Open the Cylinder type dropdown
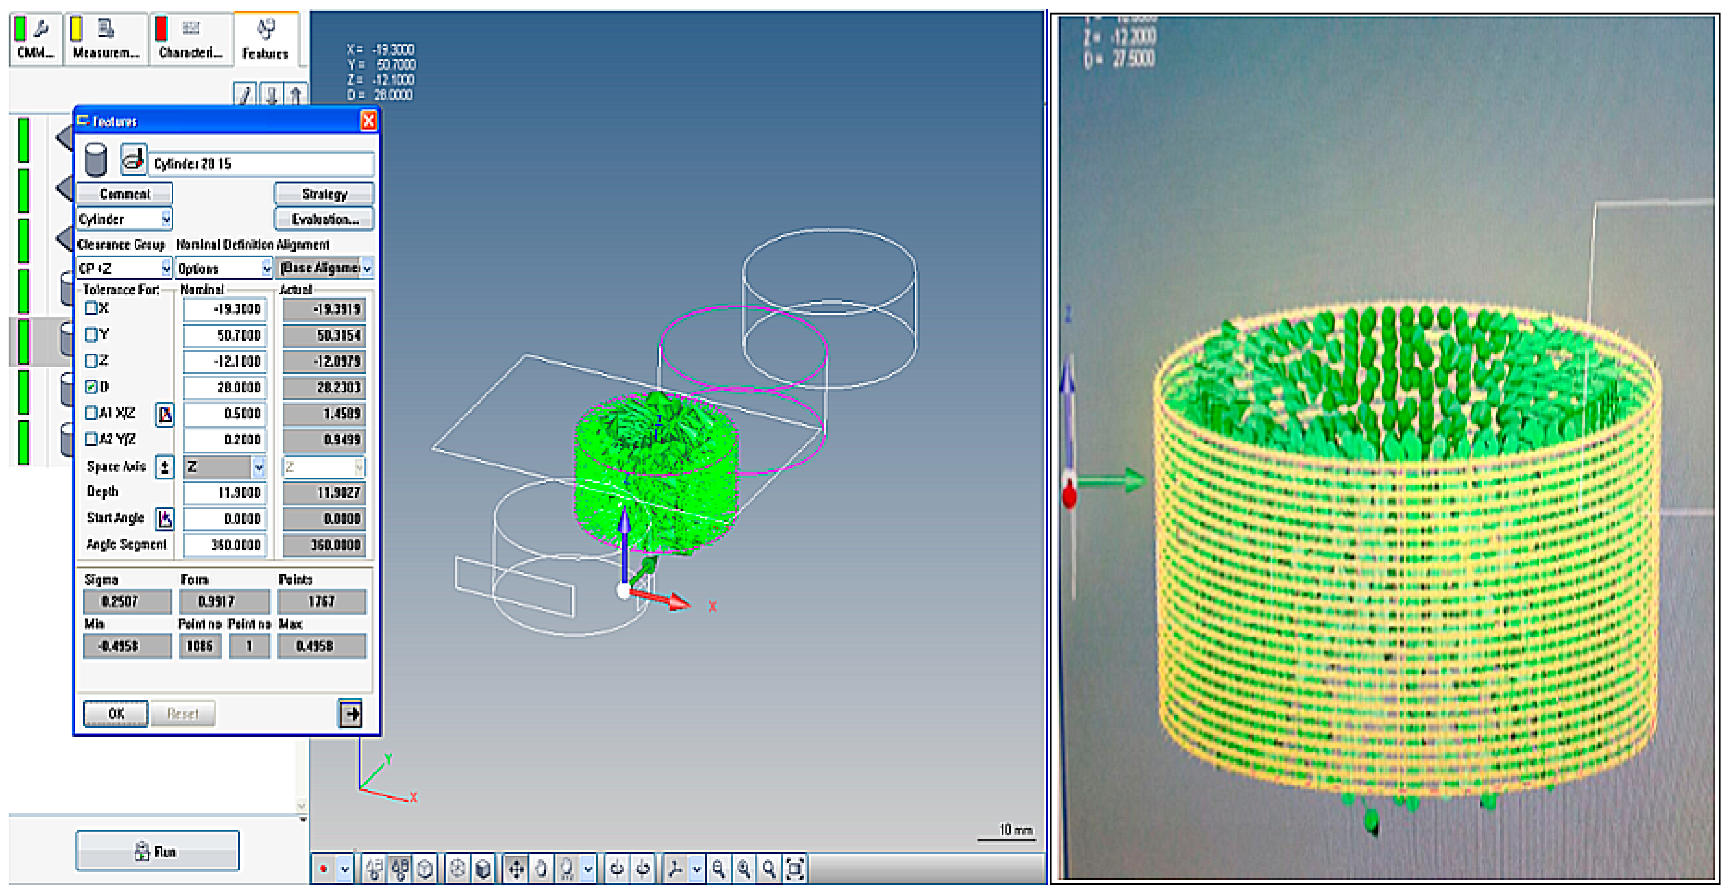Image resolution: width=1731 pixels, height=894 pixels. point(165,219)
